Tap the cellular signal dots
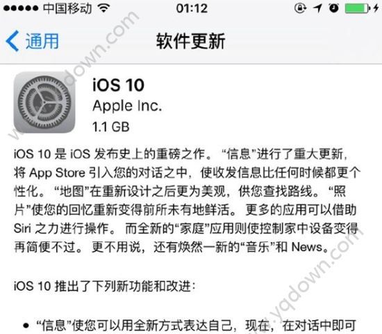Image resolution: width=382 pixels, height=334 pixels. (x=21, y=8)
